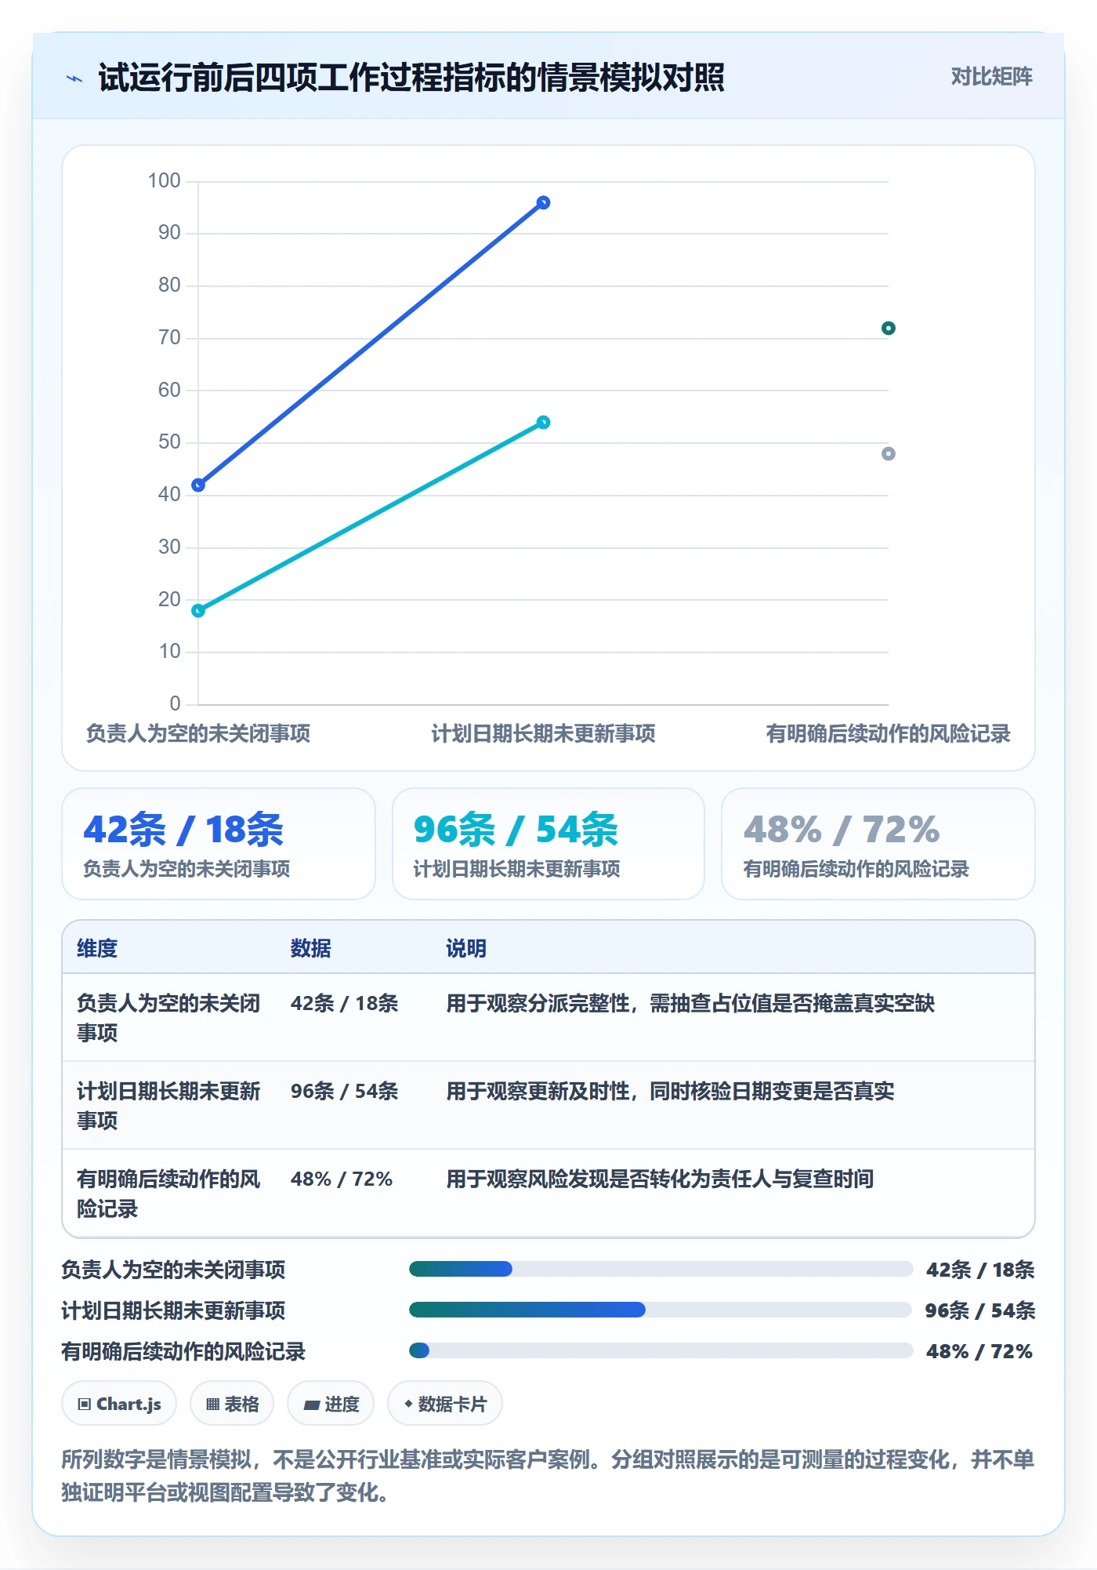Click progress bar for 负责人为空的未关闭事项
Screen dimensions: 1097x1570
point(661,1269)
